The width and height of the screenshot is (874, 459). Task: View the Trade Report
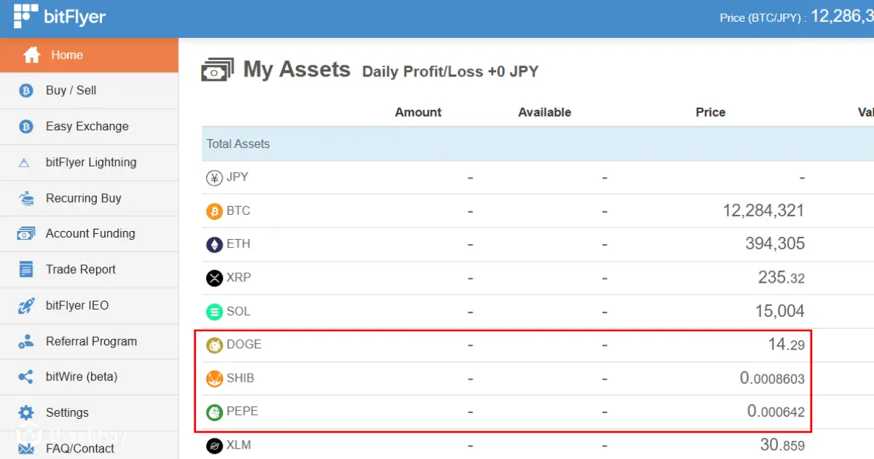click(89, 270)
